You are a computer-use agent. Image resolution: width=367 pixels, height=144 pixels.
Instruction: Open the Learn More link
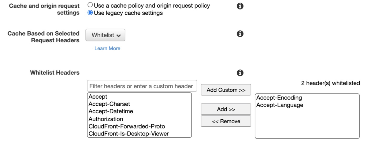coord(107,48)
